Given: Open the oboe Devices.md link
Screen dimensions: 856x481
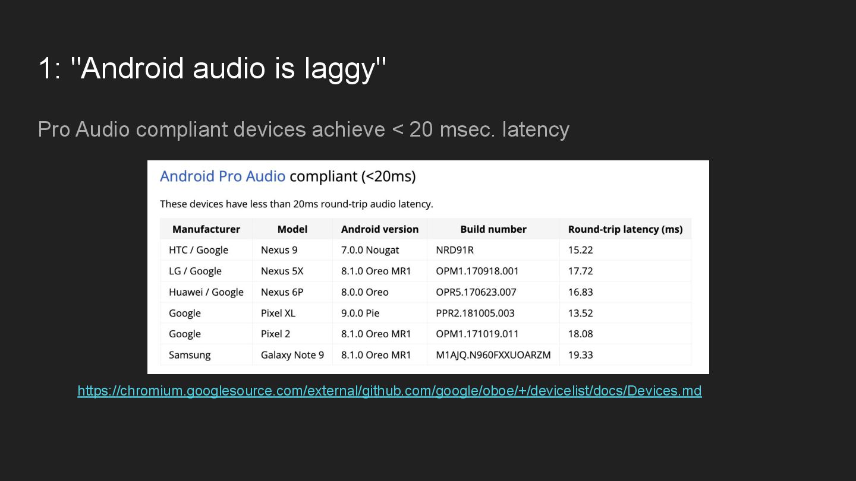Looking at the screenshot, I should tap(389, 391).
